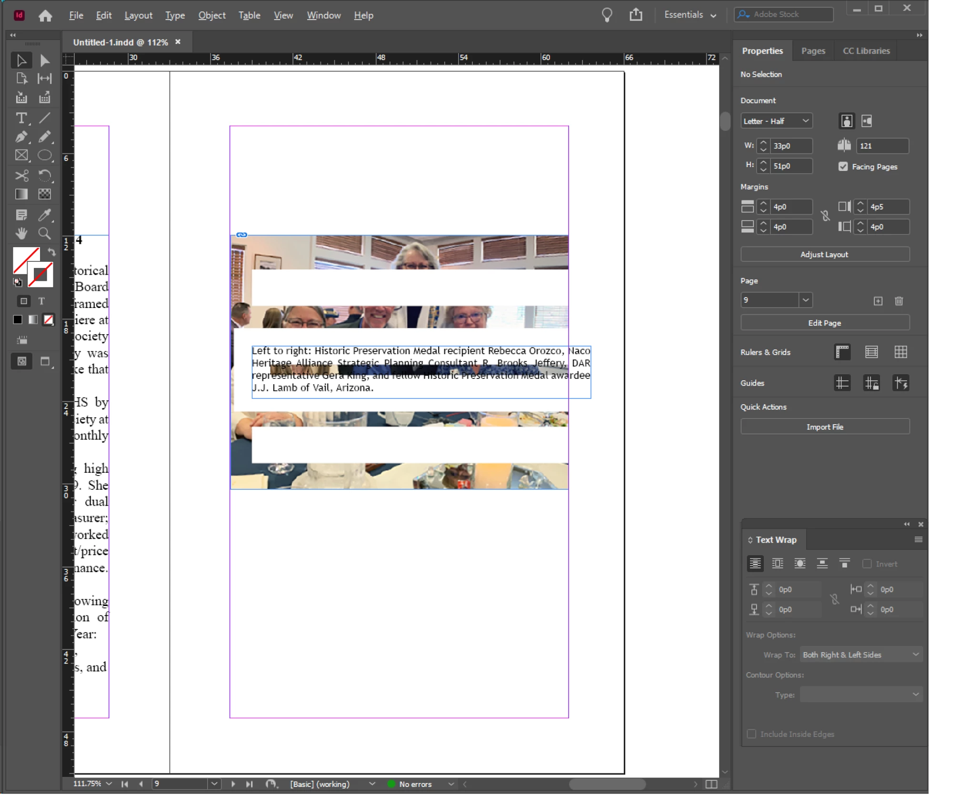Toggle Include Inside Edges checkbox
Screen dimensions: 960x805
[x=751, y=734]
